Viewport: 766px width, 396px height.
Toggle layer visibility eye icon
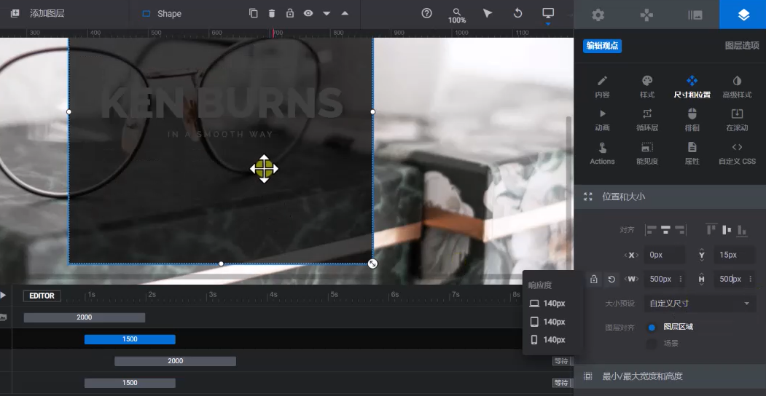tap(308, 13)
